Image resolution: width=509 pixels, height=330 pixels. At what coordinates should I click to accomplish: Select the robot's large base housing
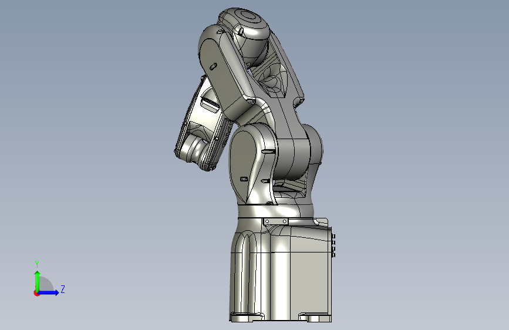(281, 271)
